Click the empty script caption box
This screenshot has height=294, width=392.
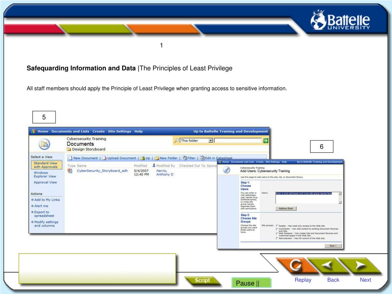[x=98, y=269]
